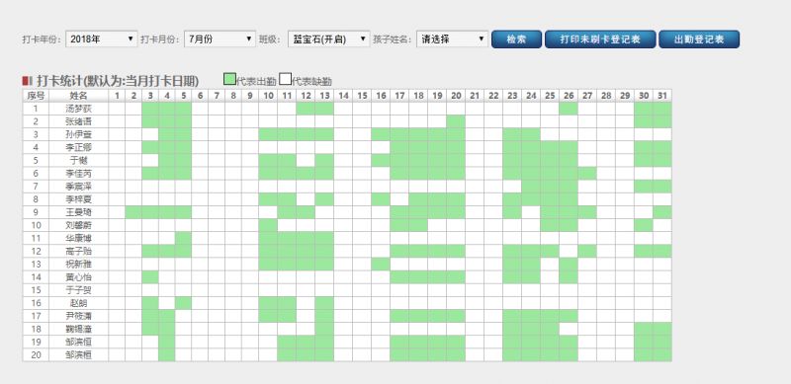Select the student name in row 1
This screenshot has height=384, width=791.
pos(79,109)
